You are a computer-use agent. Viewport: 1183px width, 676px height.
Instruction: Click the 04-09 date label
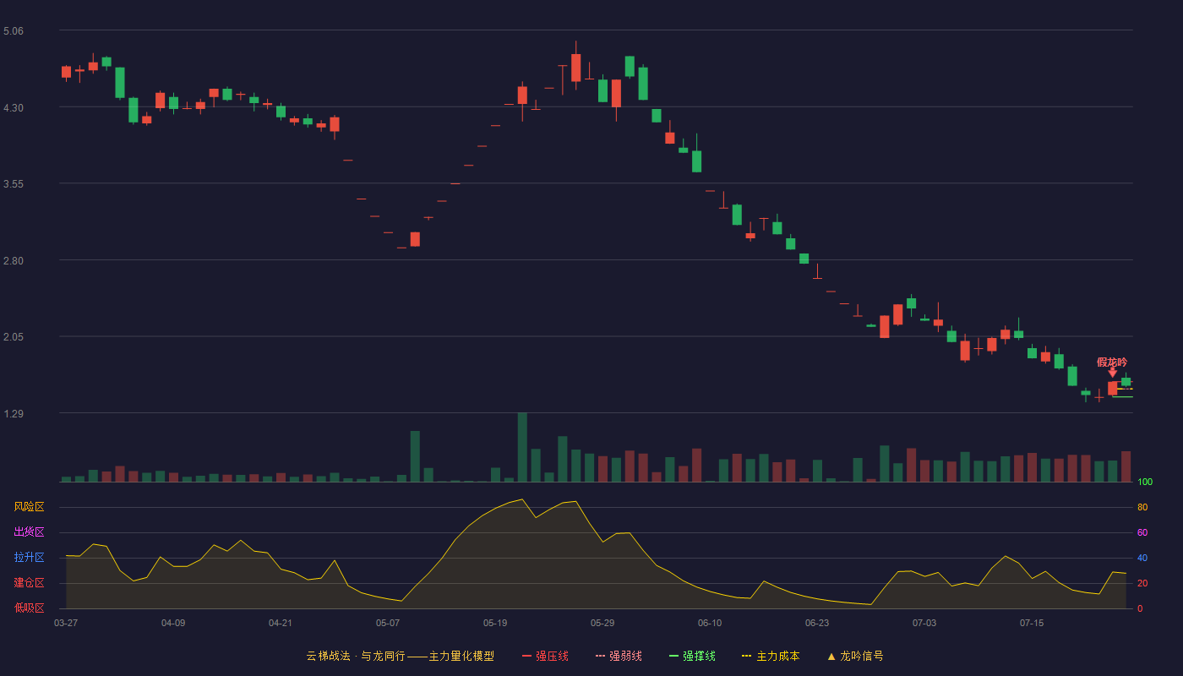(173, 623)
